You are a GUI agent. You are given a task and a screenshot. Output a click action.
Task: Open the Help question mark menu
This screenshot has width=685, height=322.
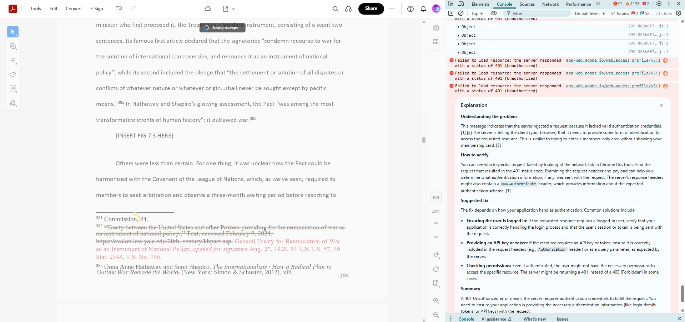[411, 9]
